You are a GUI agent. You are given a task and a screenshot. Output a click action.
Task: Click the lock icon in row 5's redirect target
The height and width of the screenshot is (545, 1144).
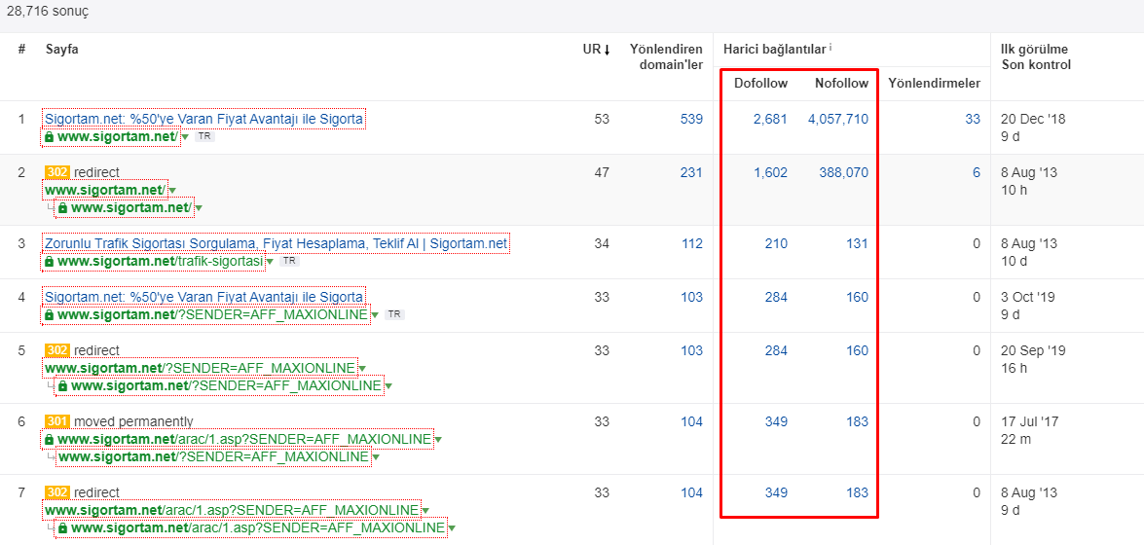(62, 386)
